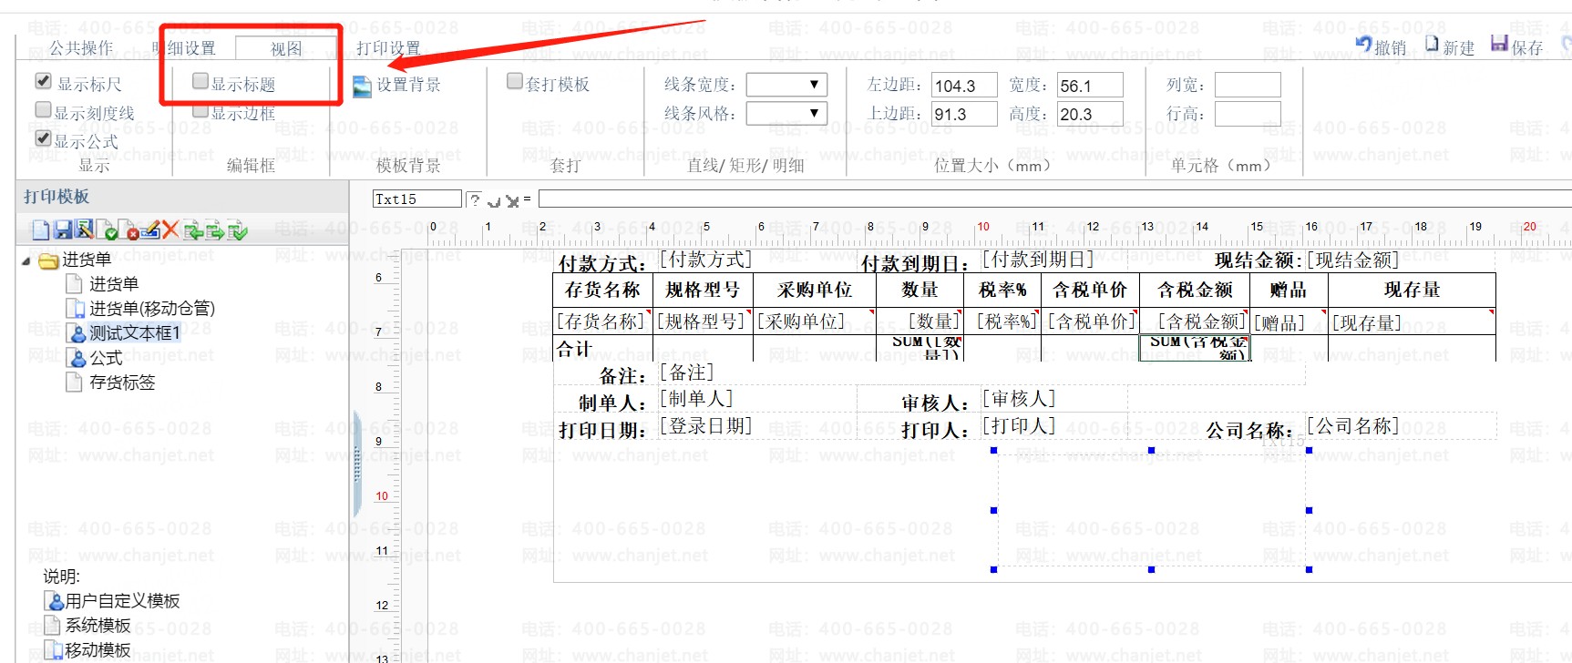The image size is (1572, 663).
Task: Click the red X delete template icon
Action: [170, 230]
